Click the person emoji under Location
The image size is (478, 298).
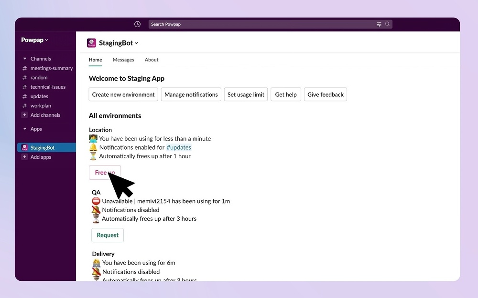click(93, 139)
